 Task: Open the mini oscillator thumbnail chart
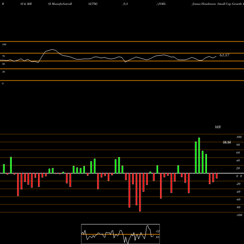(x=121, y=234)
